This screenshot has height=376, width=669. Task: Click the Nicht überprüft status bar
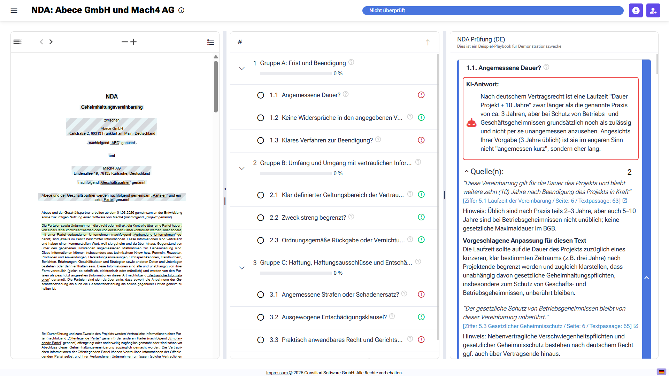pyautogui.click(x=493, y=10)
